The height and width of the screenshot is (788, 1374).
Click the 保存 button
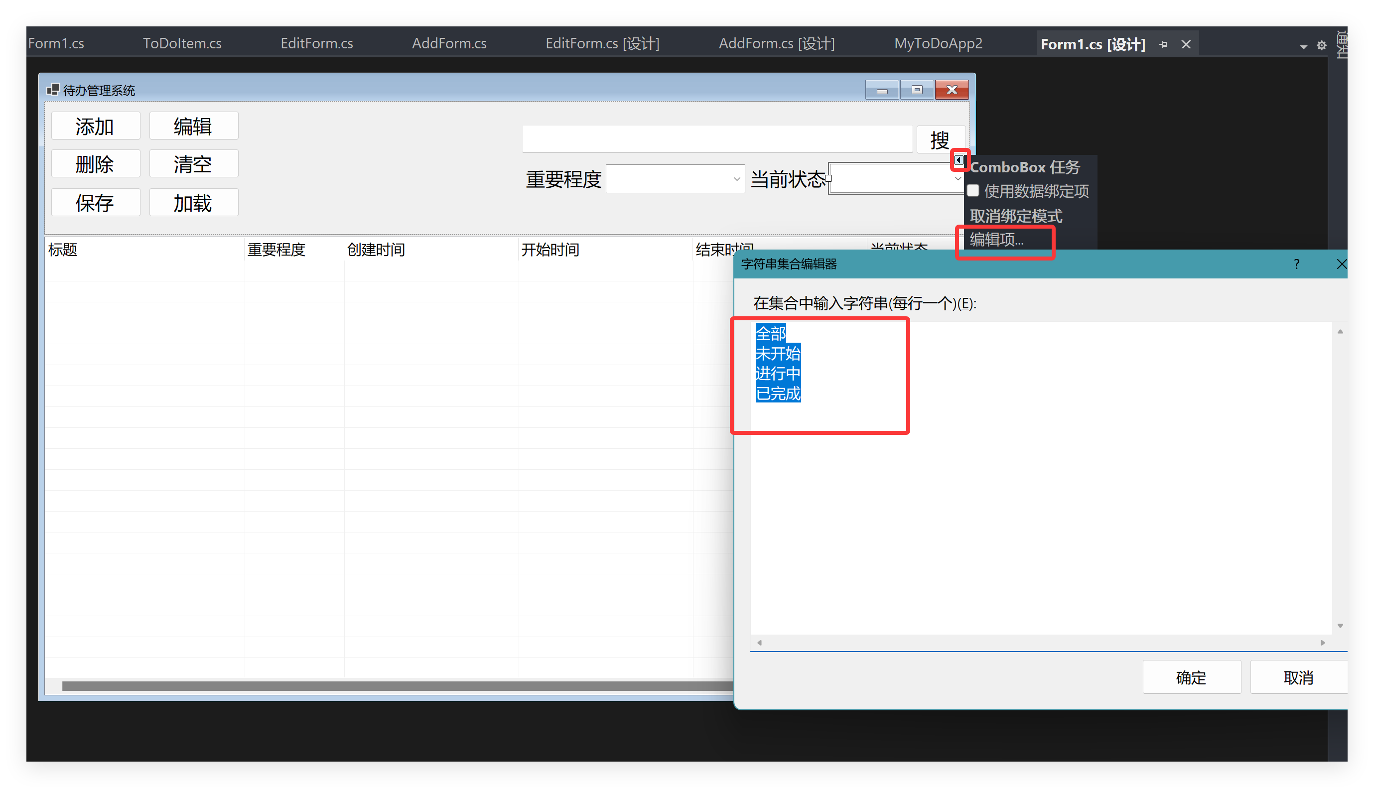(x=95, y=203)
